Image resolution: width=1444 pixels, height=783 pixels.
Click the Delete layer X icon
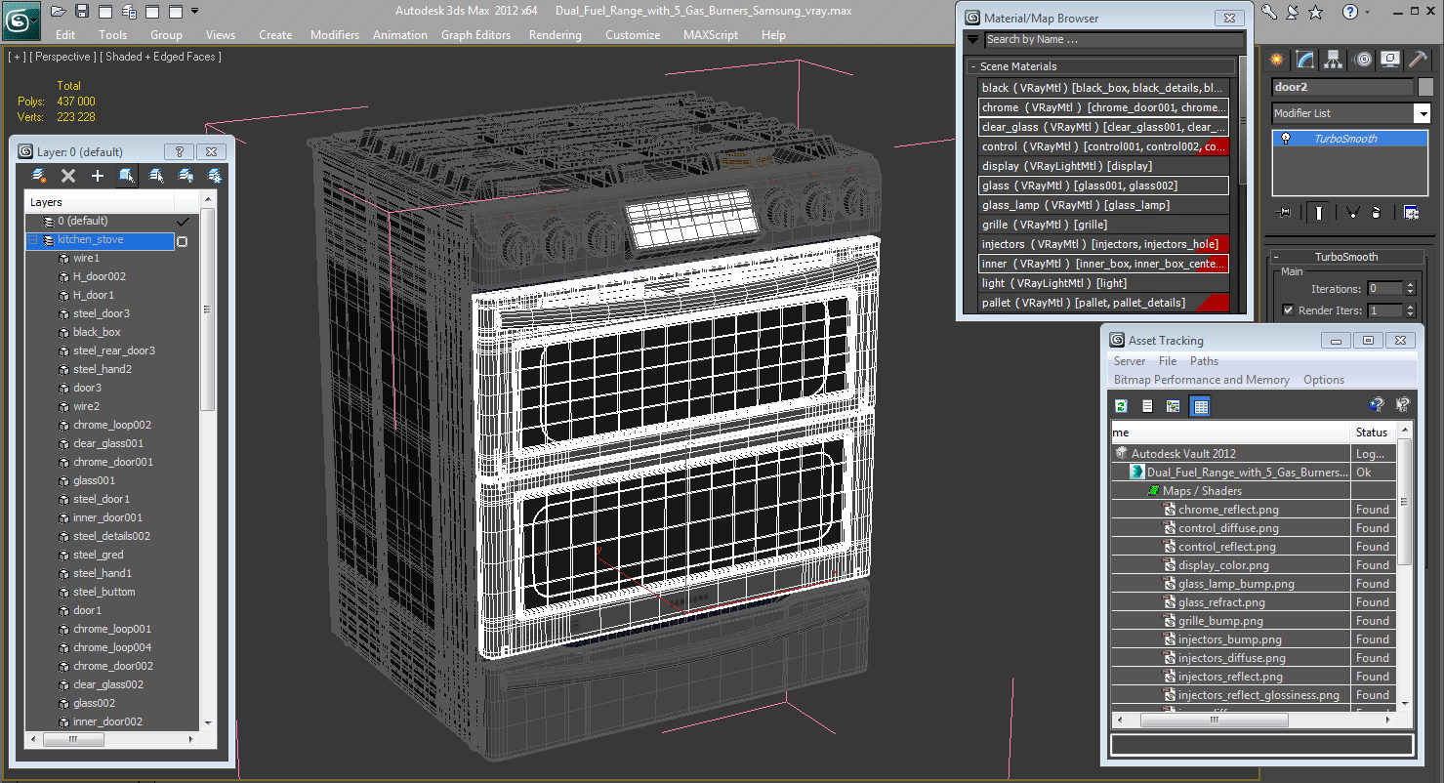[68, 176]
